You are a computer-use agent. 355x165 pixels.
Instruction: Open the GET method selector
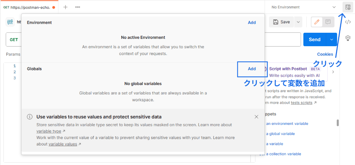[14, 40]
